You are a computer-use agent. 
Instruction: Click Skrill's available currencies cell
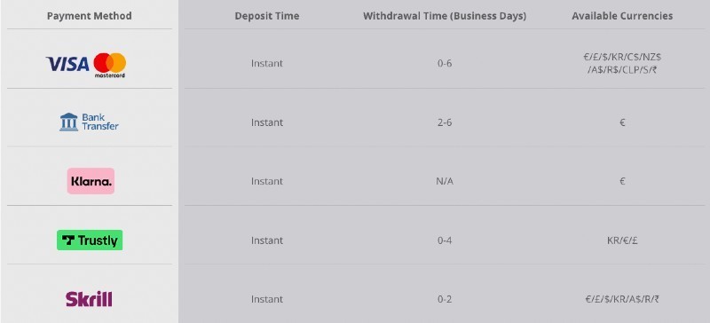click(x=622, y=299)
